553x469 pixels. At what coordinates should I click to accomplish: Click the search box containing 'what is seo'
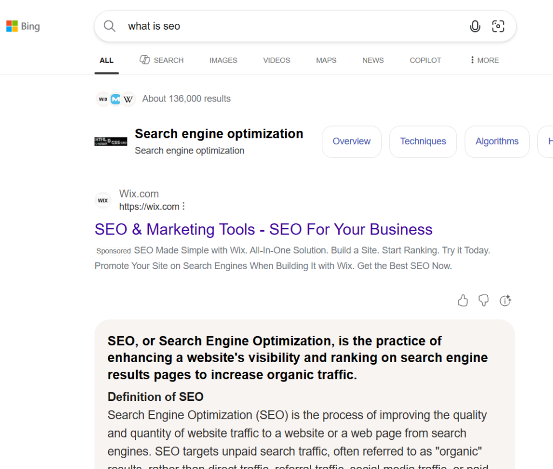292,26
